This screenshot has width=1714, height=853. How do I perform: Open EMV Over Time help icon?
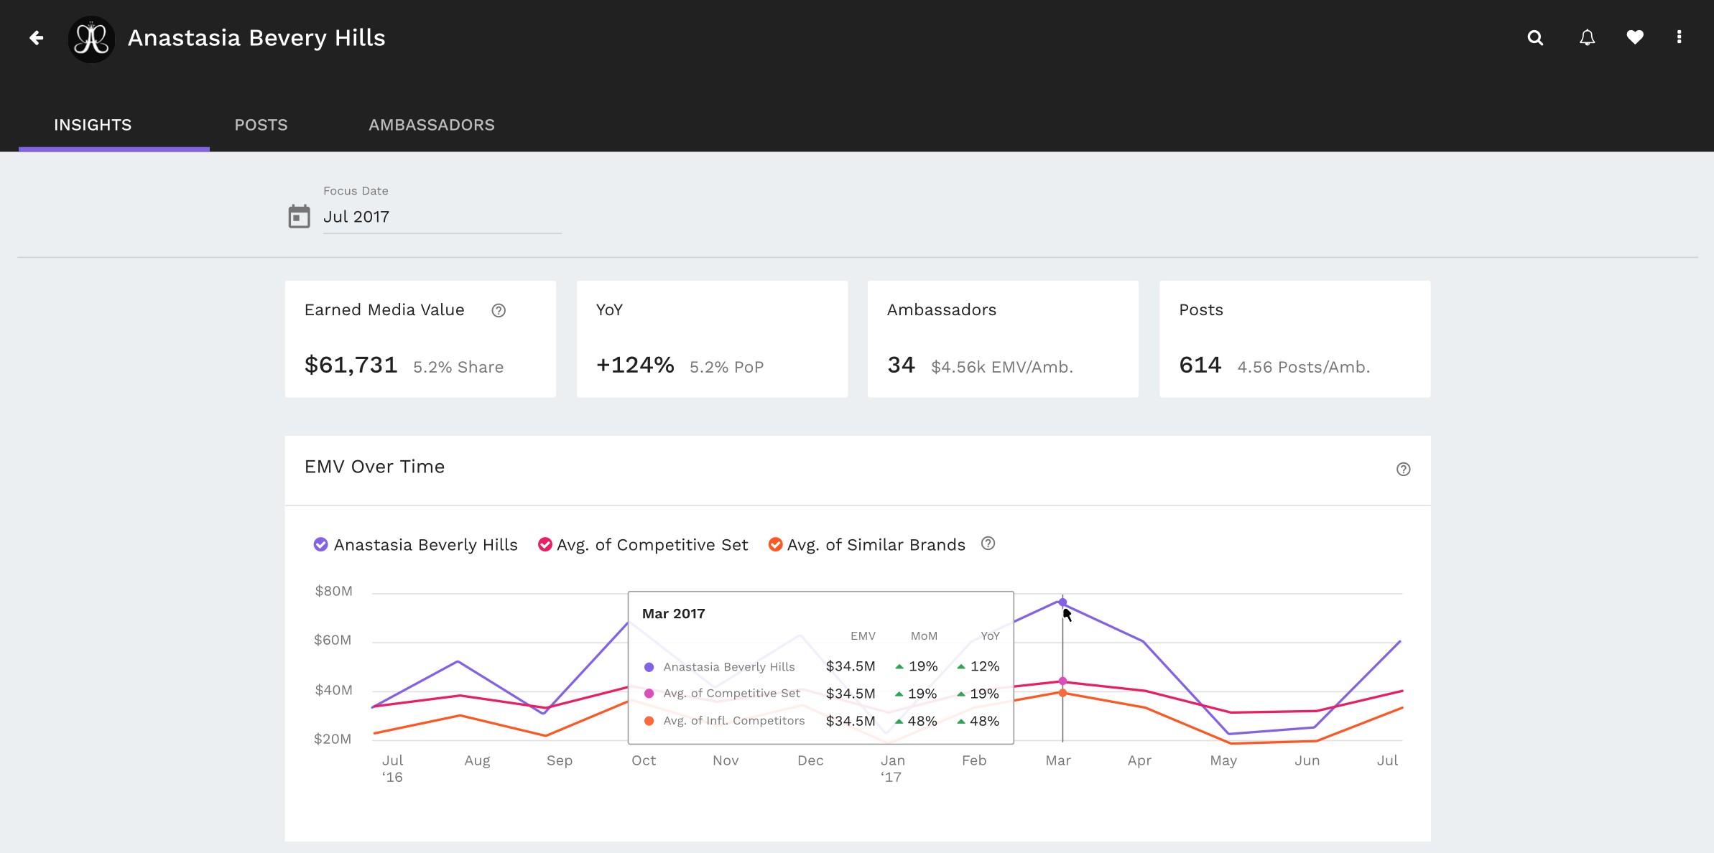(1403, 469)
